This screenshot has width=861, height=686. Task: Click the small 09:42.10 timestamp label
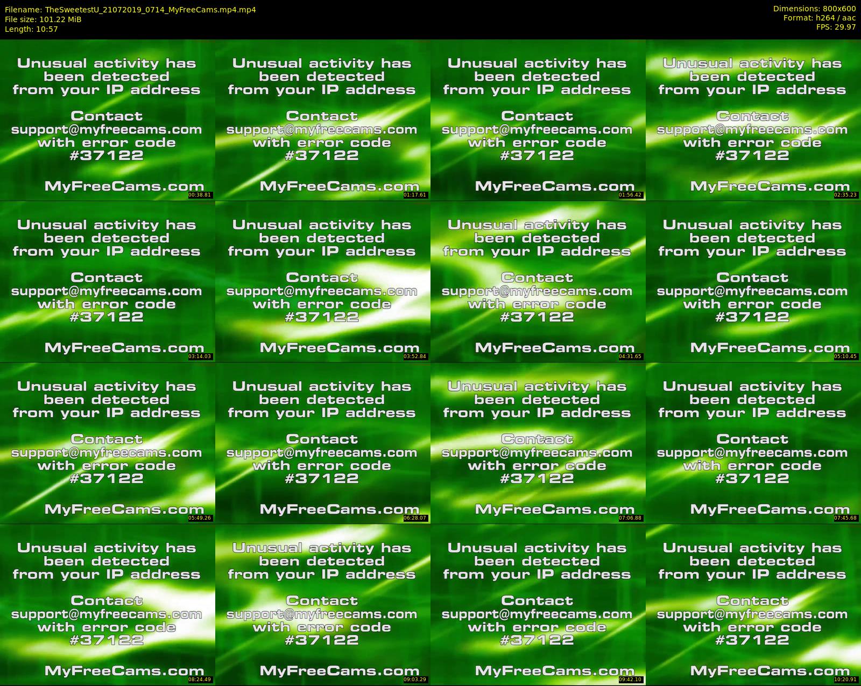tap(631, 680)
